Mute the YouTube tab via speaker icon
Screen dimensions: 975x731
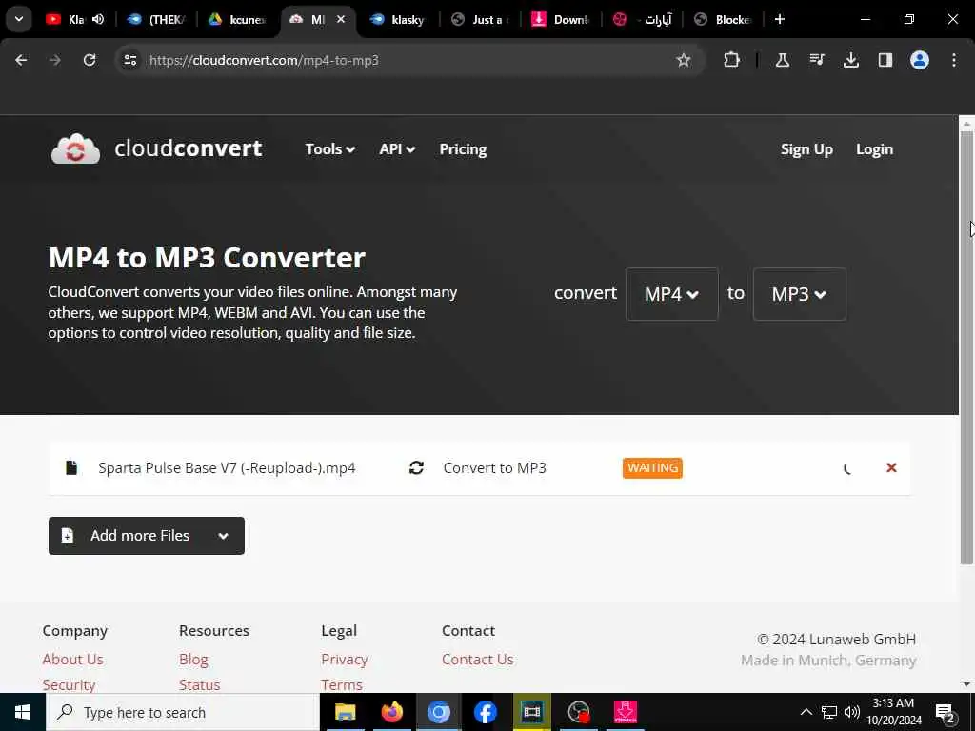point(98,19)
